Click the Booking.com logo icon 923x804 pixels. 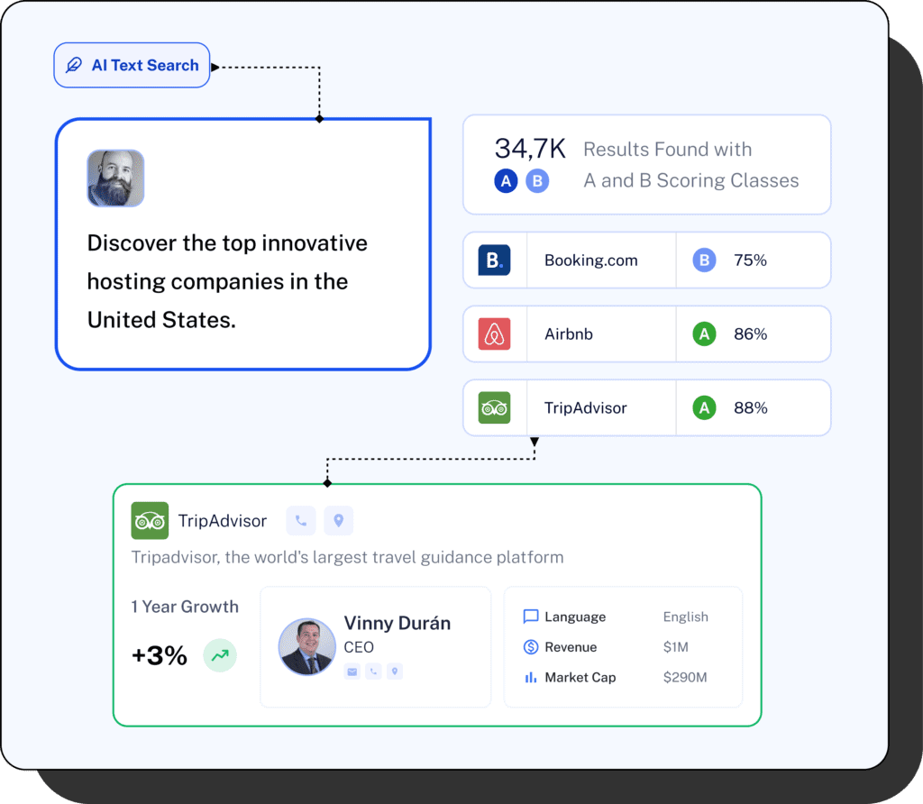[494, 260]
